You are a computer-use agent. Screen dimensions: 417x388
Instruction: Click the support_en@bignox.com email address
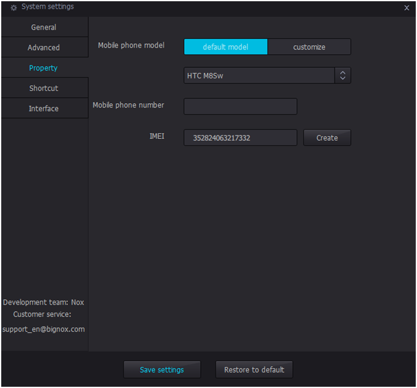pyautogui.click(x=43, y=329)
